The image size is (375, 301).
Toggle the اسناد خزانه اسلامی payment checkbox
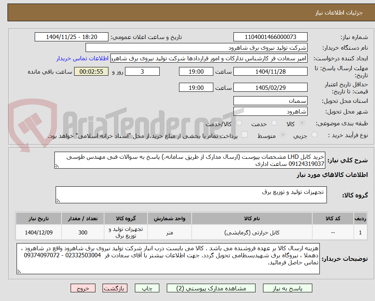(x=244, y=134)
